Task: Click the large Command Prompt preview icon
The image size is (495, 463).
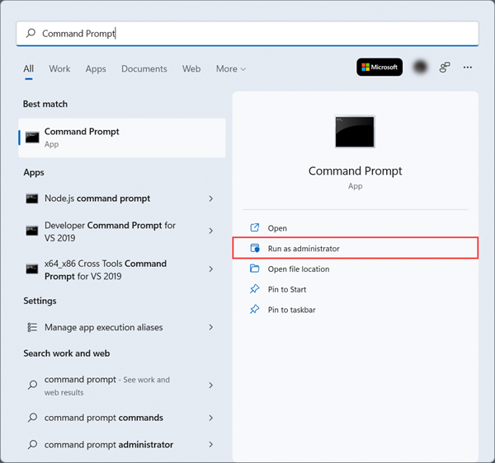Action: click(x=355, y=132)
